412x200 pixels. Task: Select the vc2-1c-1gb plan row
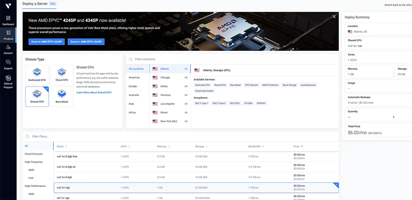tap(196, 188)
